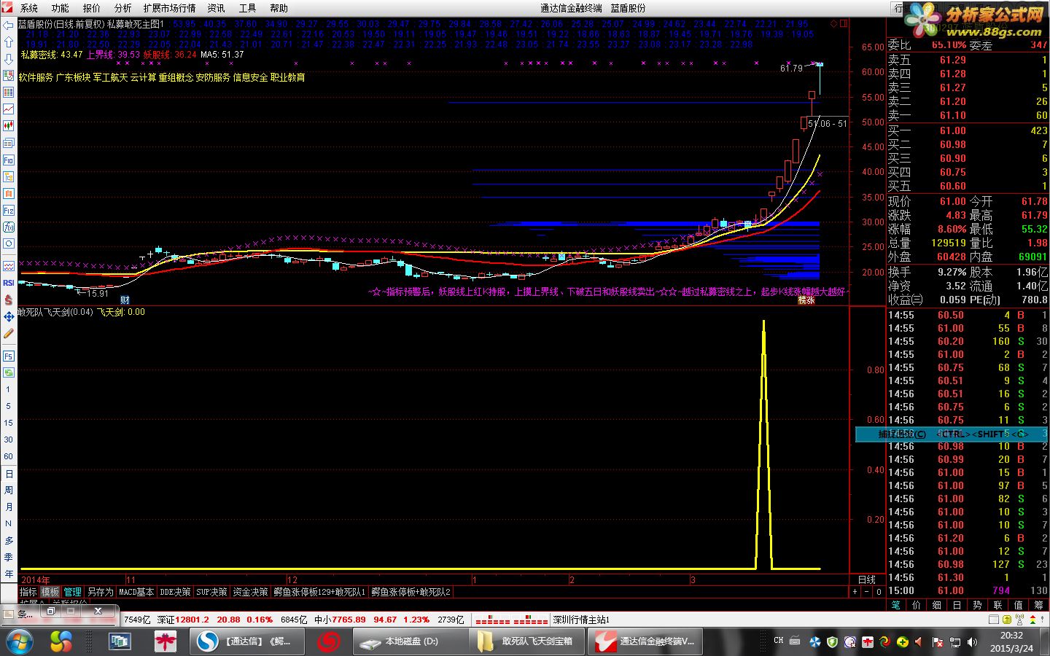Switch to the 价 price distribution tab

click(x=916, y=604)
